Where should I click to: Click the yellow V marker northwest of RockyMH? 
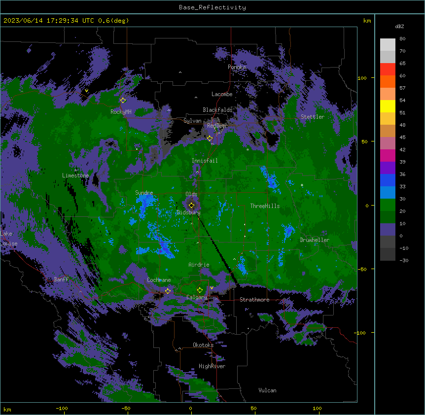click(x=86, y=91)
